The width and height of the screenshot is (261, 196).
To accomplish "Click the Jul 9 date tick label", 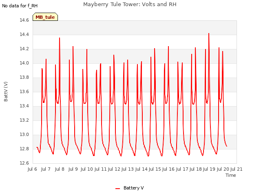I will [x=73, y=169].
